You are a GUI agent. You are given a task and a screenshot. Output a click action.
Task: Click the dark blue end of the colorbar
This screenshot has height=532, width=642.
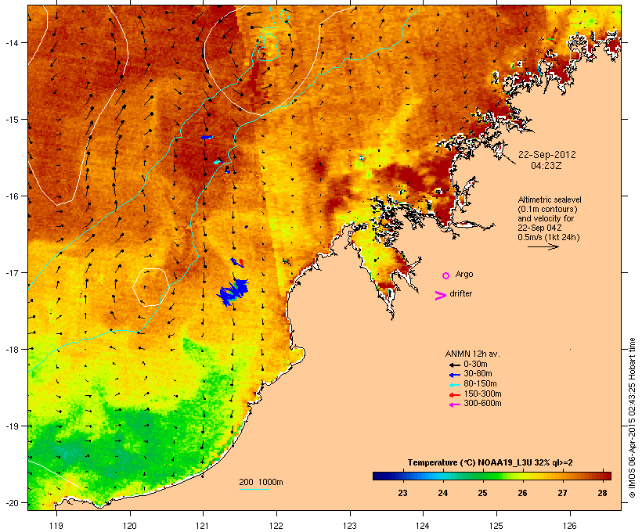[379, 476]
